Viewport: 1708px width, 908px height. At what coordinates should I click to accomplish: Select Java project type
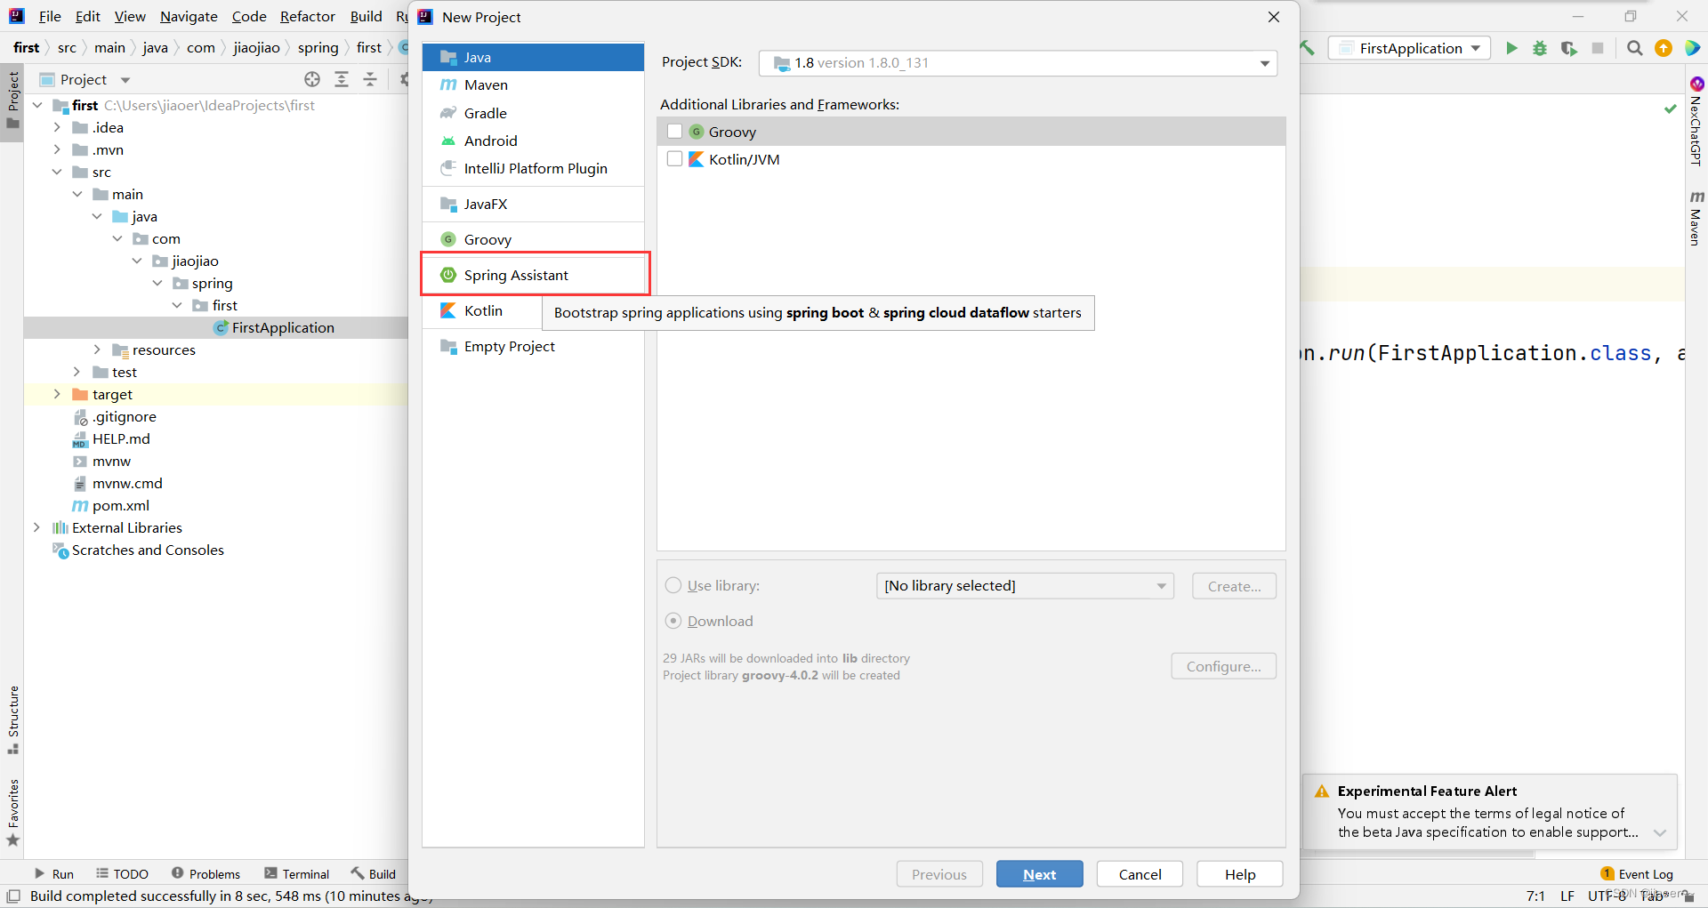(x=533, y=57)
